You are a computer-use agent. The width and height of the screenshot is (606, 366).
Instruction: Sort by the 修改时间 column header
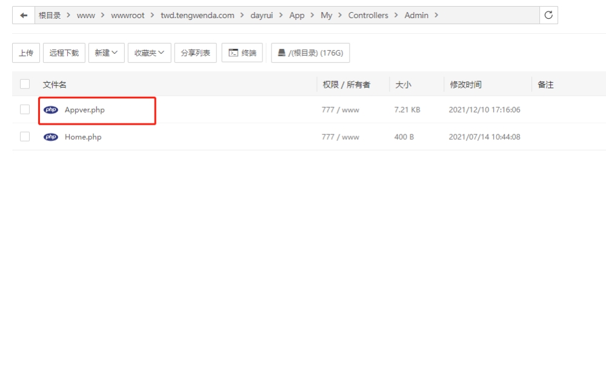tap(465, 85)
